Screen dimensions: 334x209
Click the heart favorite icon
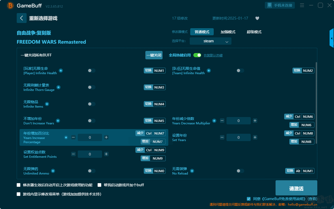coord(257,18)
